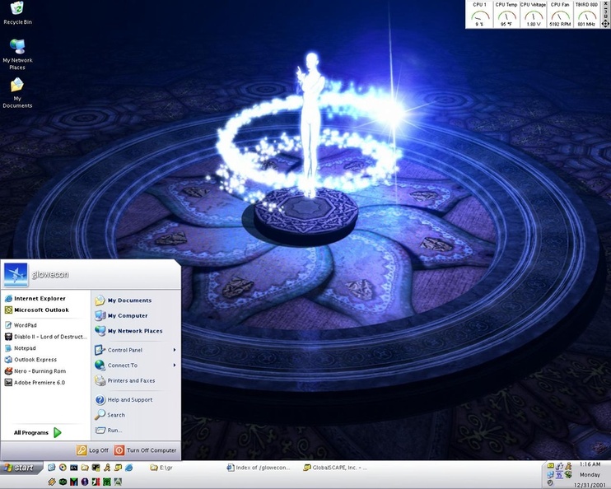Image resolution: width=611 pixels, height=489 pixels.
Task: Click the Start button
Action: (x=21, y=468)
